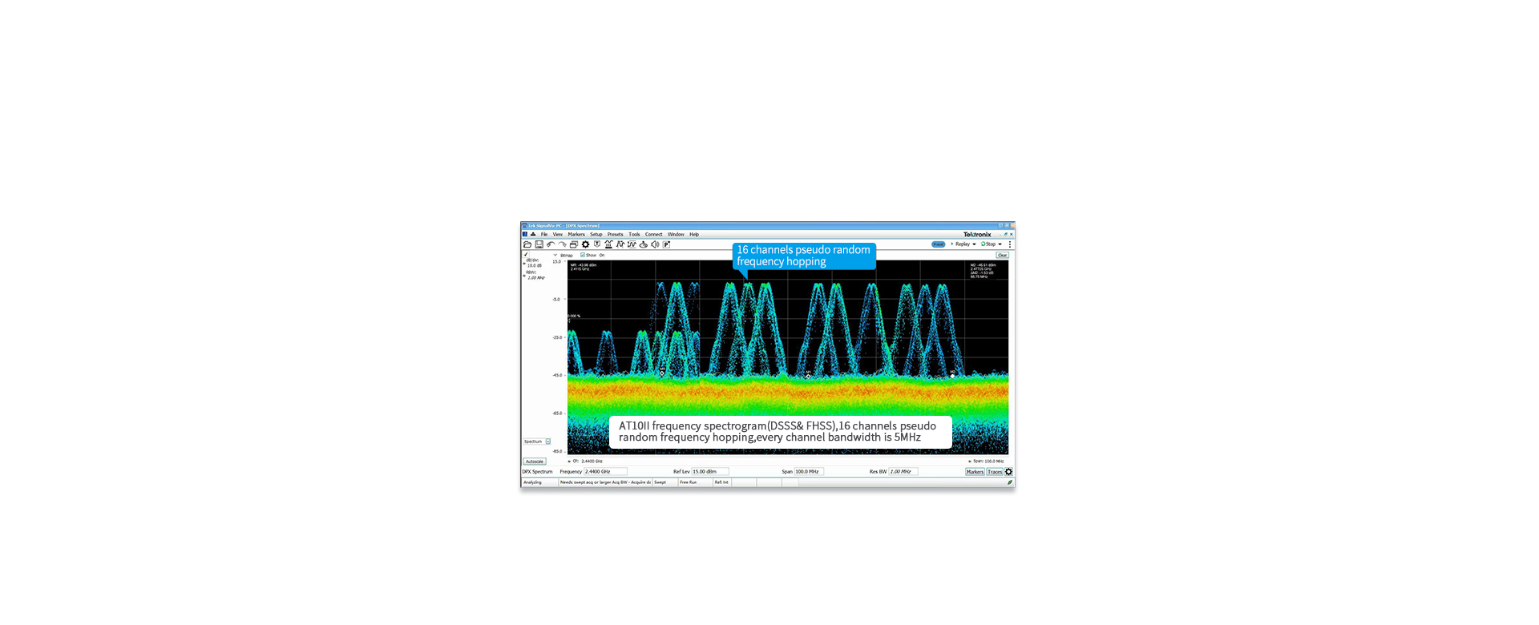Image resolution: width=1539 pixels, height=625 pixels.
Task: Click the Clear button above the graph
Action: [1002, 255]
